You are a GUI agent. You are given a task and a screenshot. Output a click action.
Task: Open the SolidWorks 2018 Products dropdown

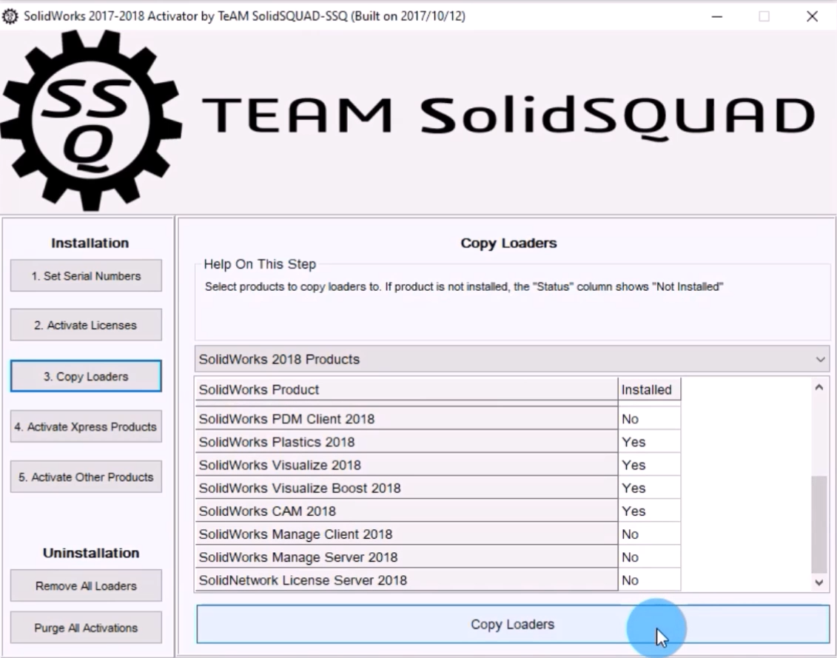coord(511,359)
